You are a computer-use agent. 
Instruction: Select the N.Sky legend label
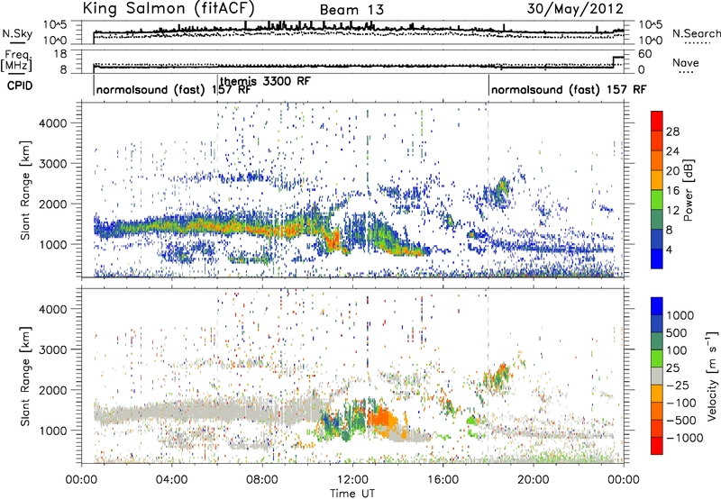pos(17,33)
